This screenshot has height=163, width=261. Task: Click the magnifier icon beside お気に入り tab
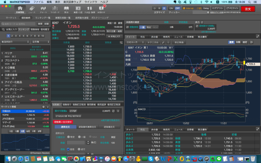pyautogui.click(x=3, y=29)
